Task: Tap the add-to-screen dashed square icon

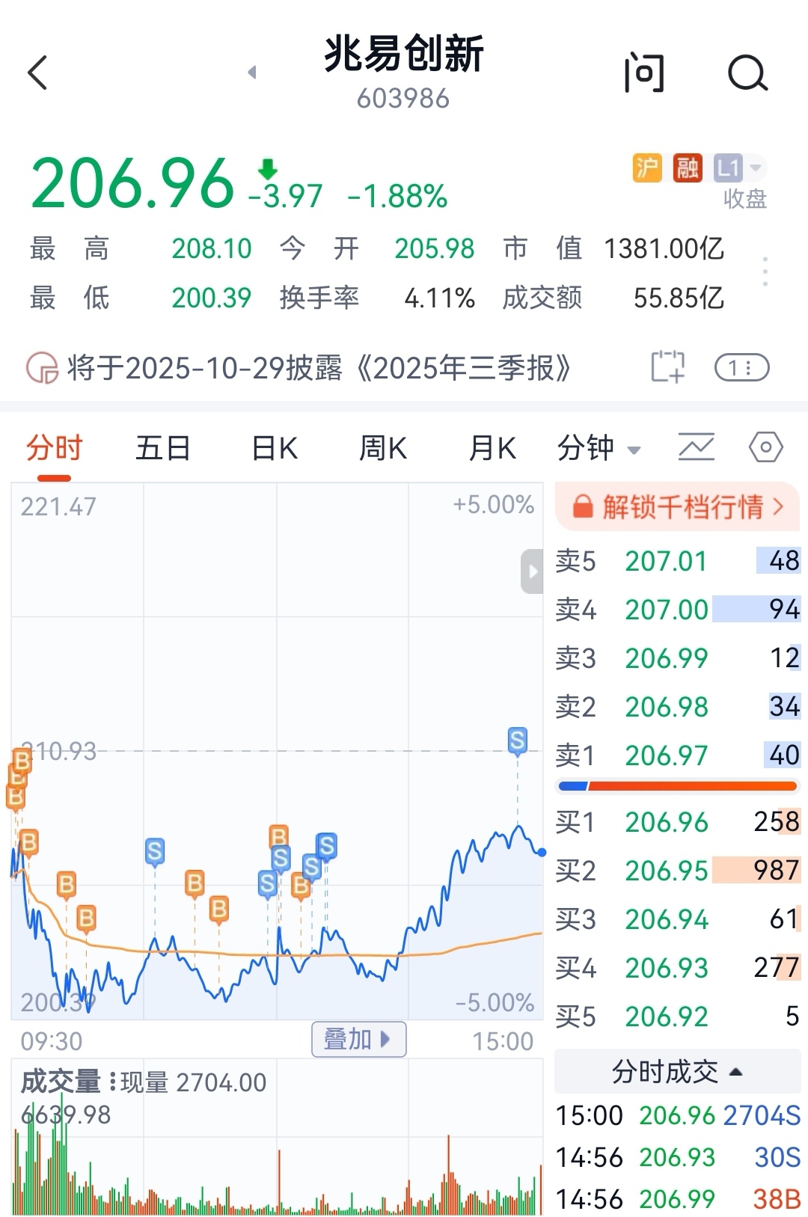Action: 667,367
